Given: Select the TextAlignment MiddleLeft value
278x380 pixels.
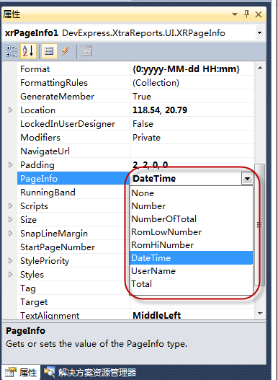Looking at the screenshot, I should pyautogui.click(x=192, y=315).
